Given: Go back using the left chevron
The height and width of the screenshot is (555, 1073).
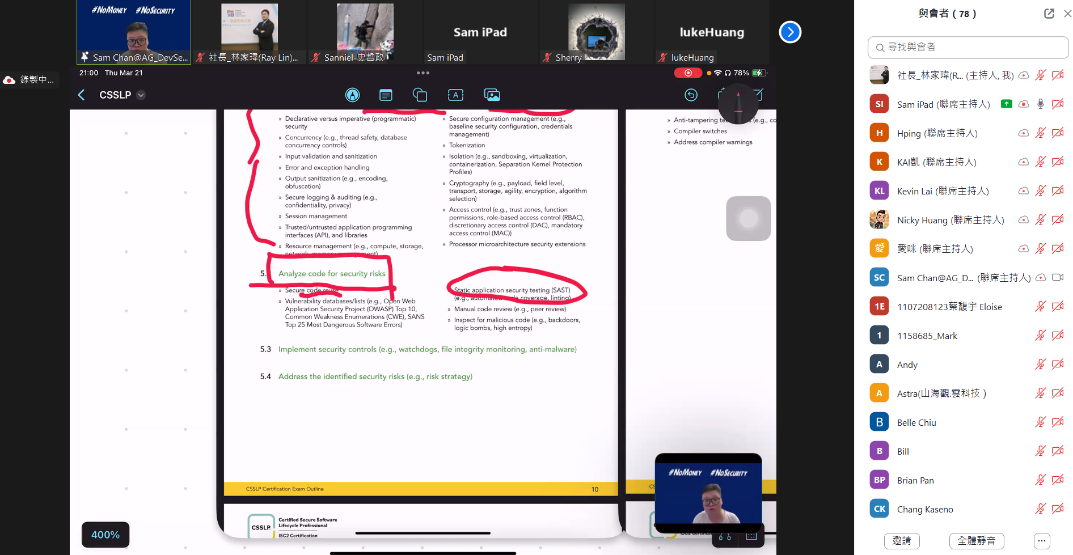Looking at the screenshot, I should [82, 95].
